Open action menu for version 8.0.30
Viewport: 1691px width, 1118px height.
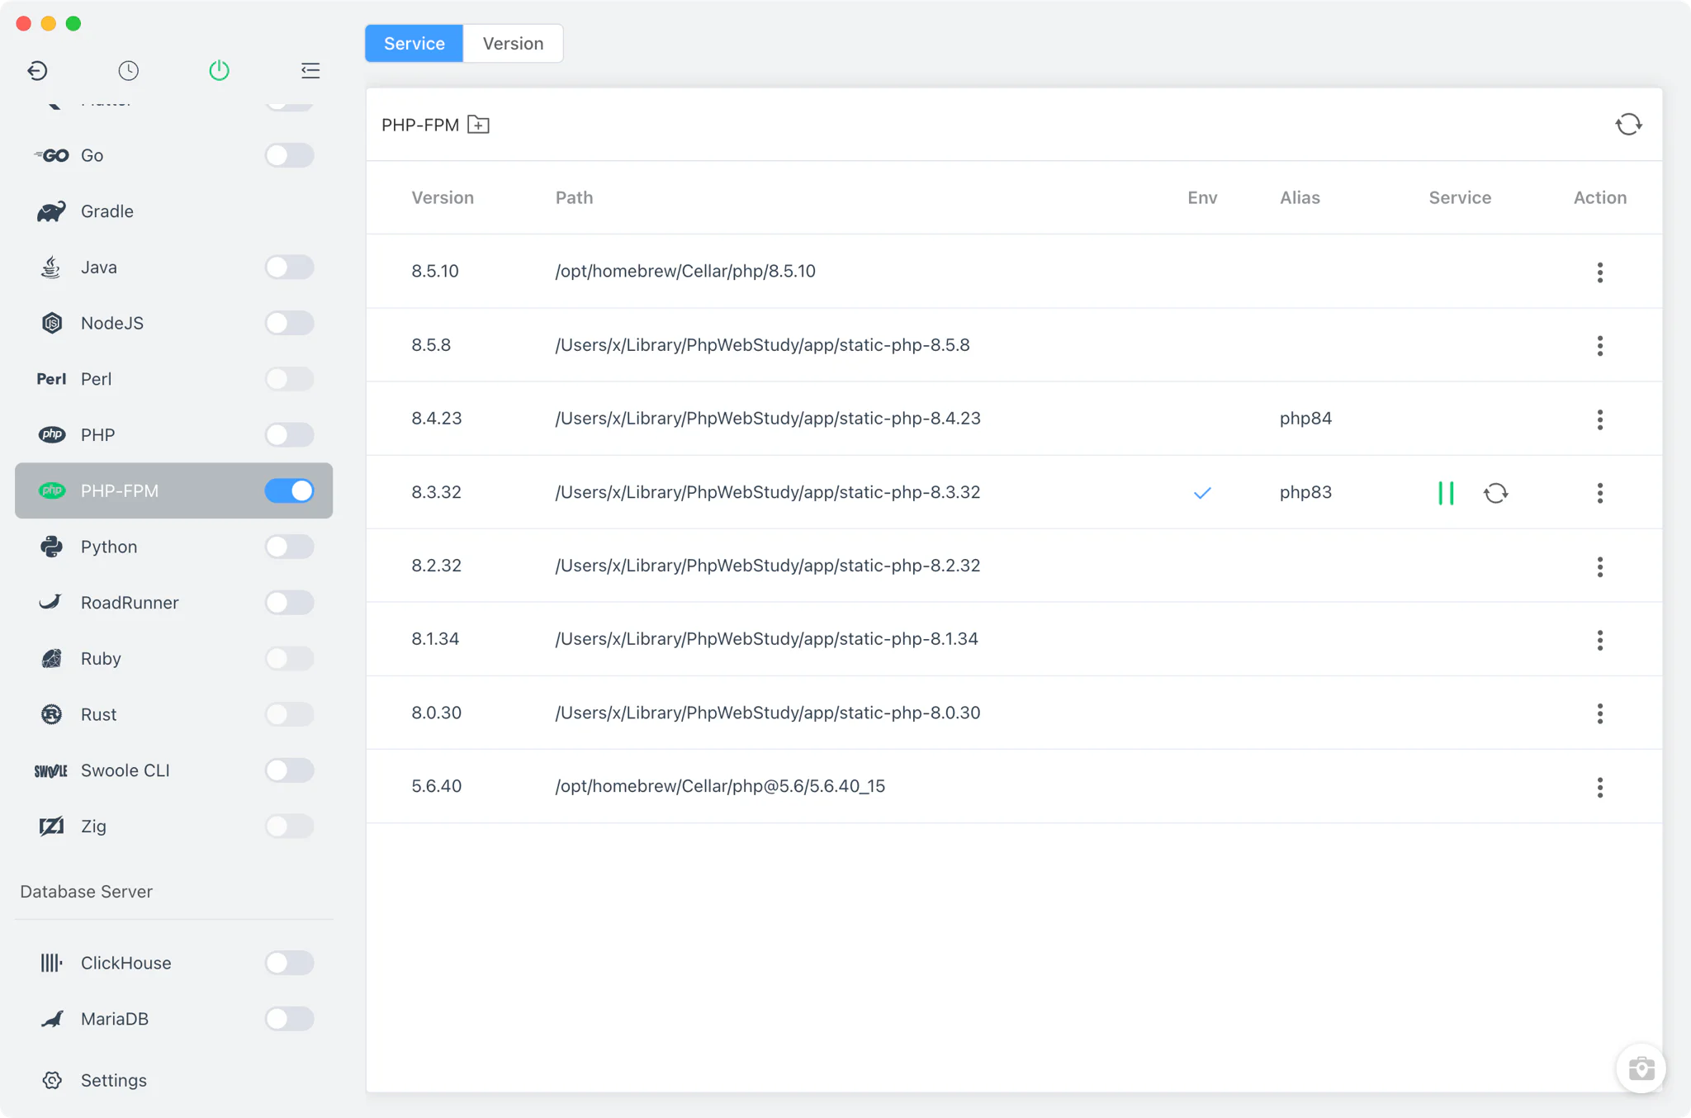[1599, 713]
